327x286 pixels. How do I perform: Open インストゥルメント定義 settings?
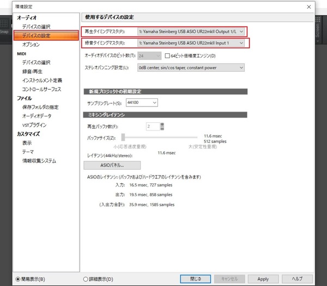click(x=41, y=80)
